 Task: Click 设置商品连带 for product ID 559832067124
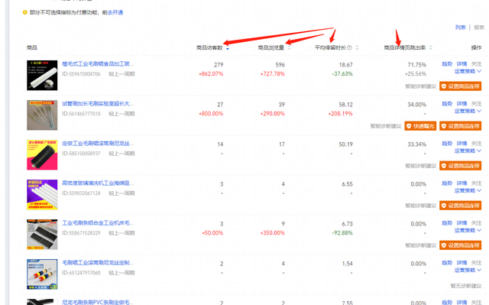pos(460,206)
